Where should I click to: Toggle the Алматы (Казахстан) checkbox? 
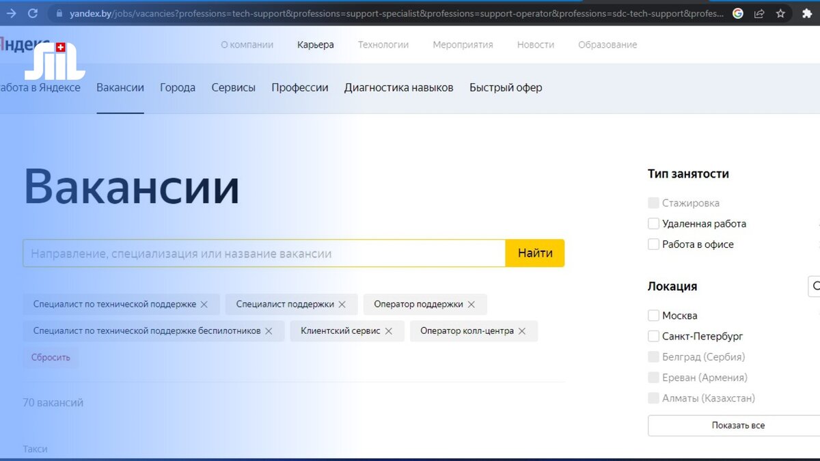(x=653, y=397)
